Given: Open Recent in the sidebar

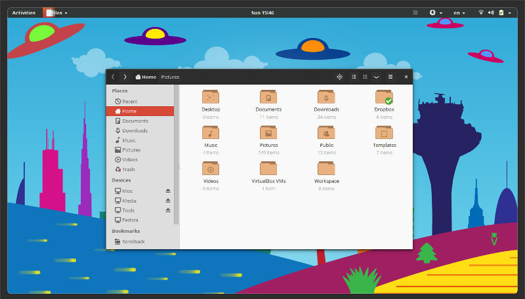Looking at the screenshot, I should [140, 102].
